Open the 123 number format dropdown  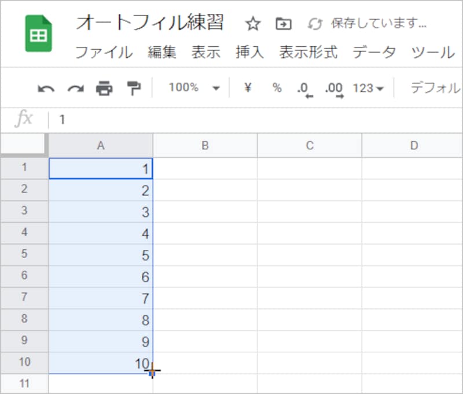click(365, 88)
